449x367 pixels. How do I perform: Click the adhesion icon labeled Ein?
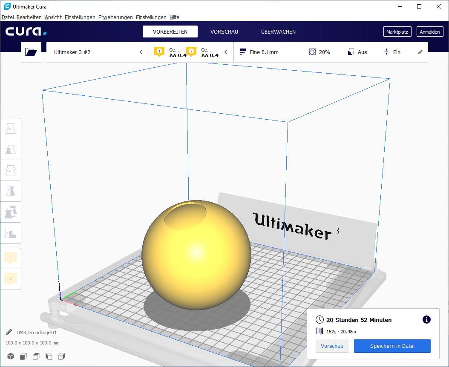pos(386,52)
